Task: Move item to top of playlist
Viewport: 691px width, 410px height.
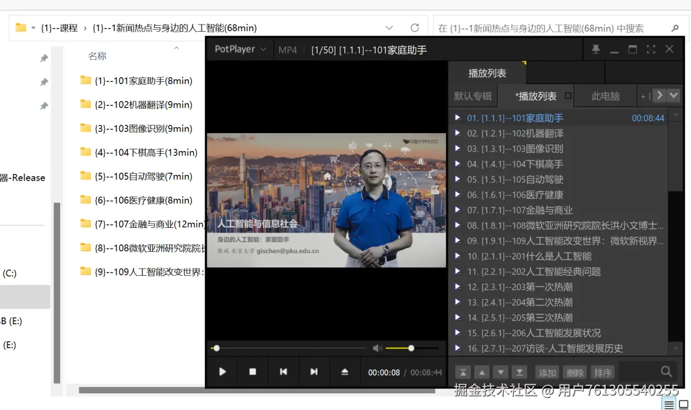Action: (463, 372)
